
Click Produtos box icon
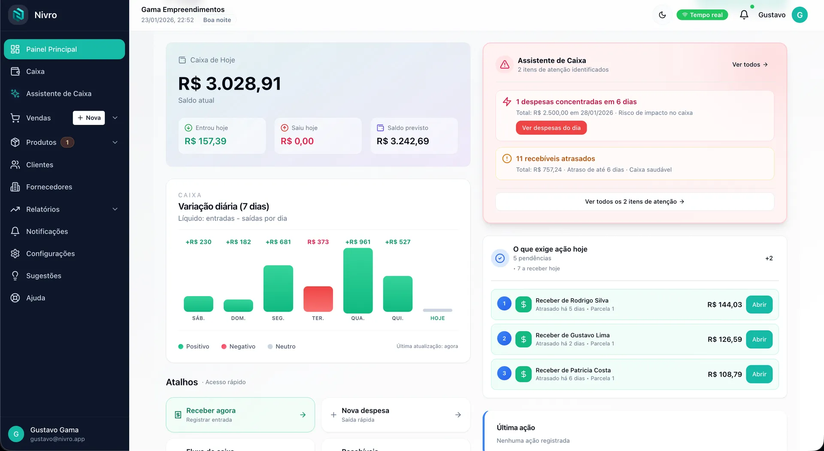(x=15, y=142)
